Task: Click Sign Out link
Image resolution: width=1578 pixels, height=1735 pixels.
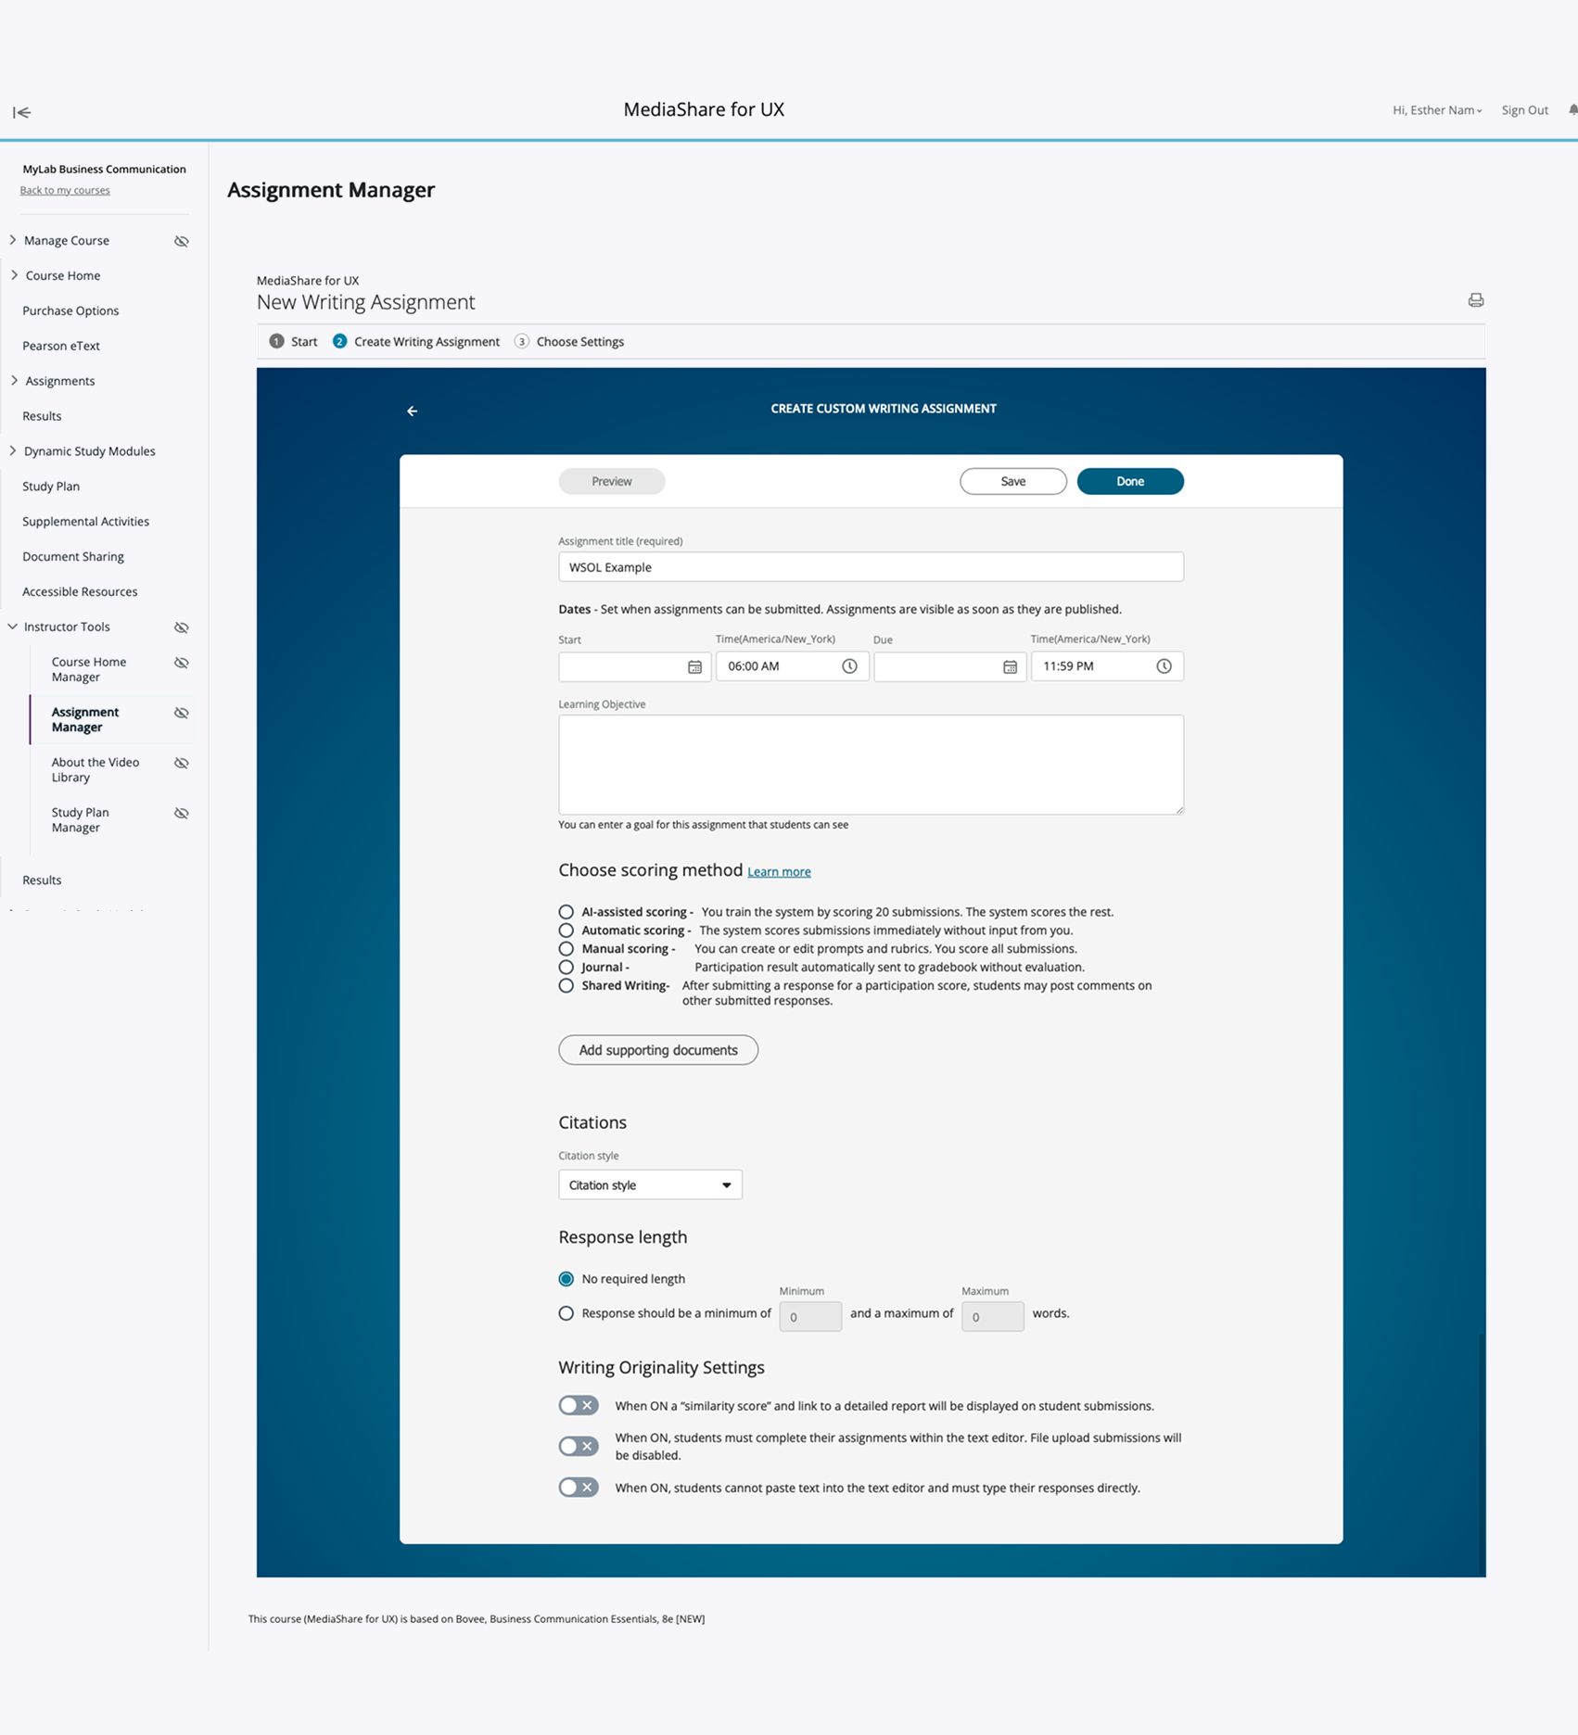Action: pos(1525,110)
